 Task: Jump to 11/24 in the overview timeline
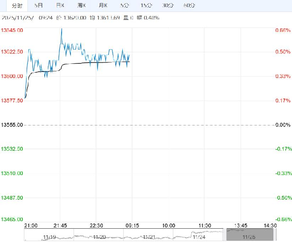click(199, 237)
